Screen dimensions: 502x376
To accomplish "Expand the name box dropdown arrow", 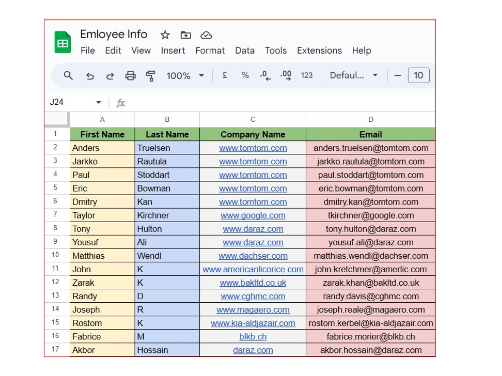I will coord(98,102).
